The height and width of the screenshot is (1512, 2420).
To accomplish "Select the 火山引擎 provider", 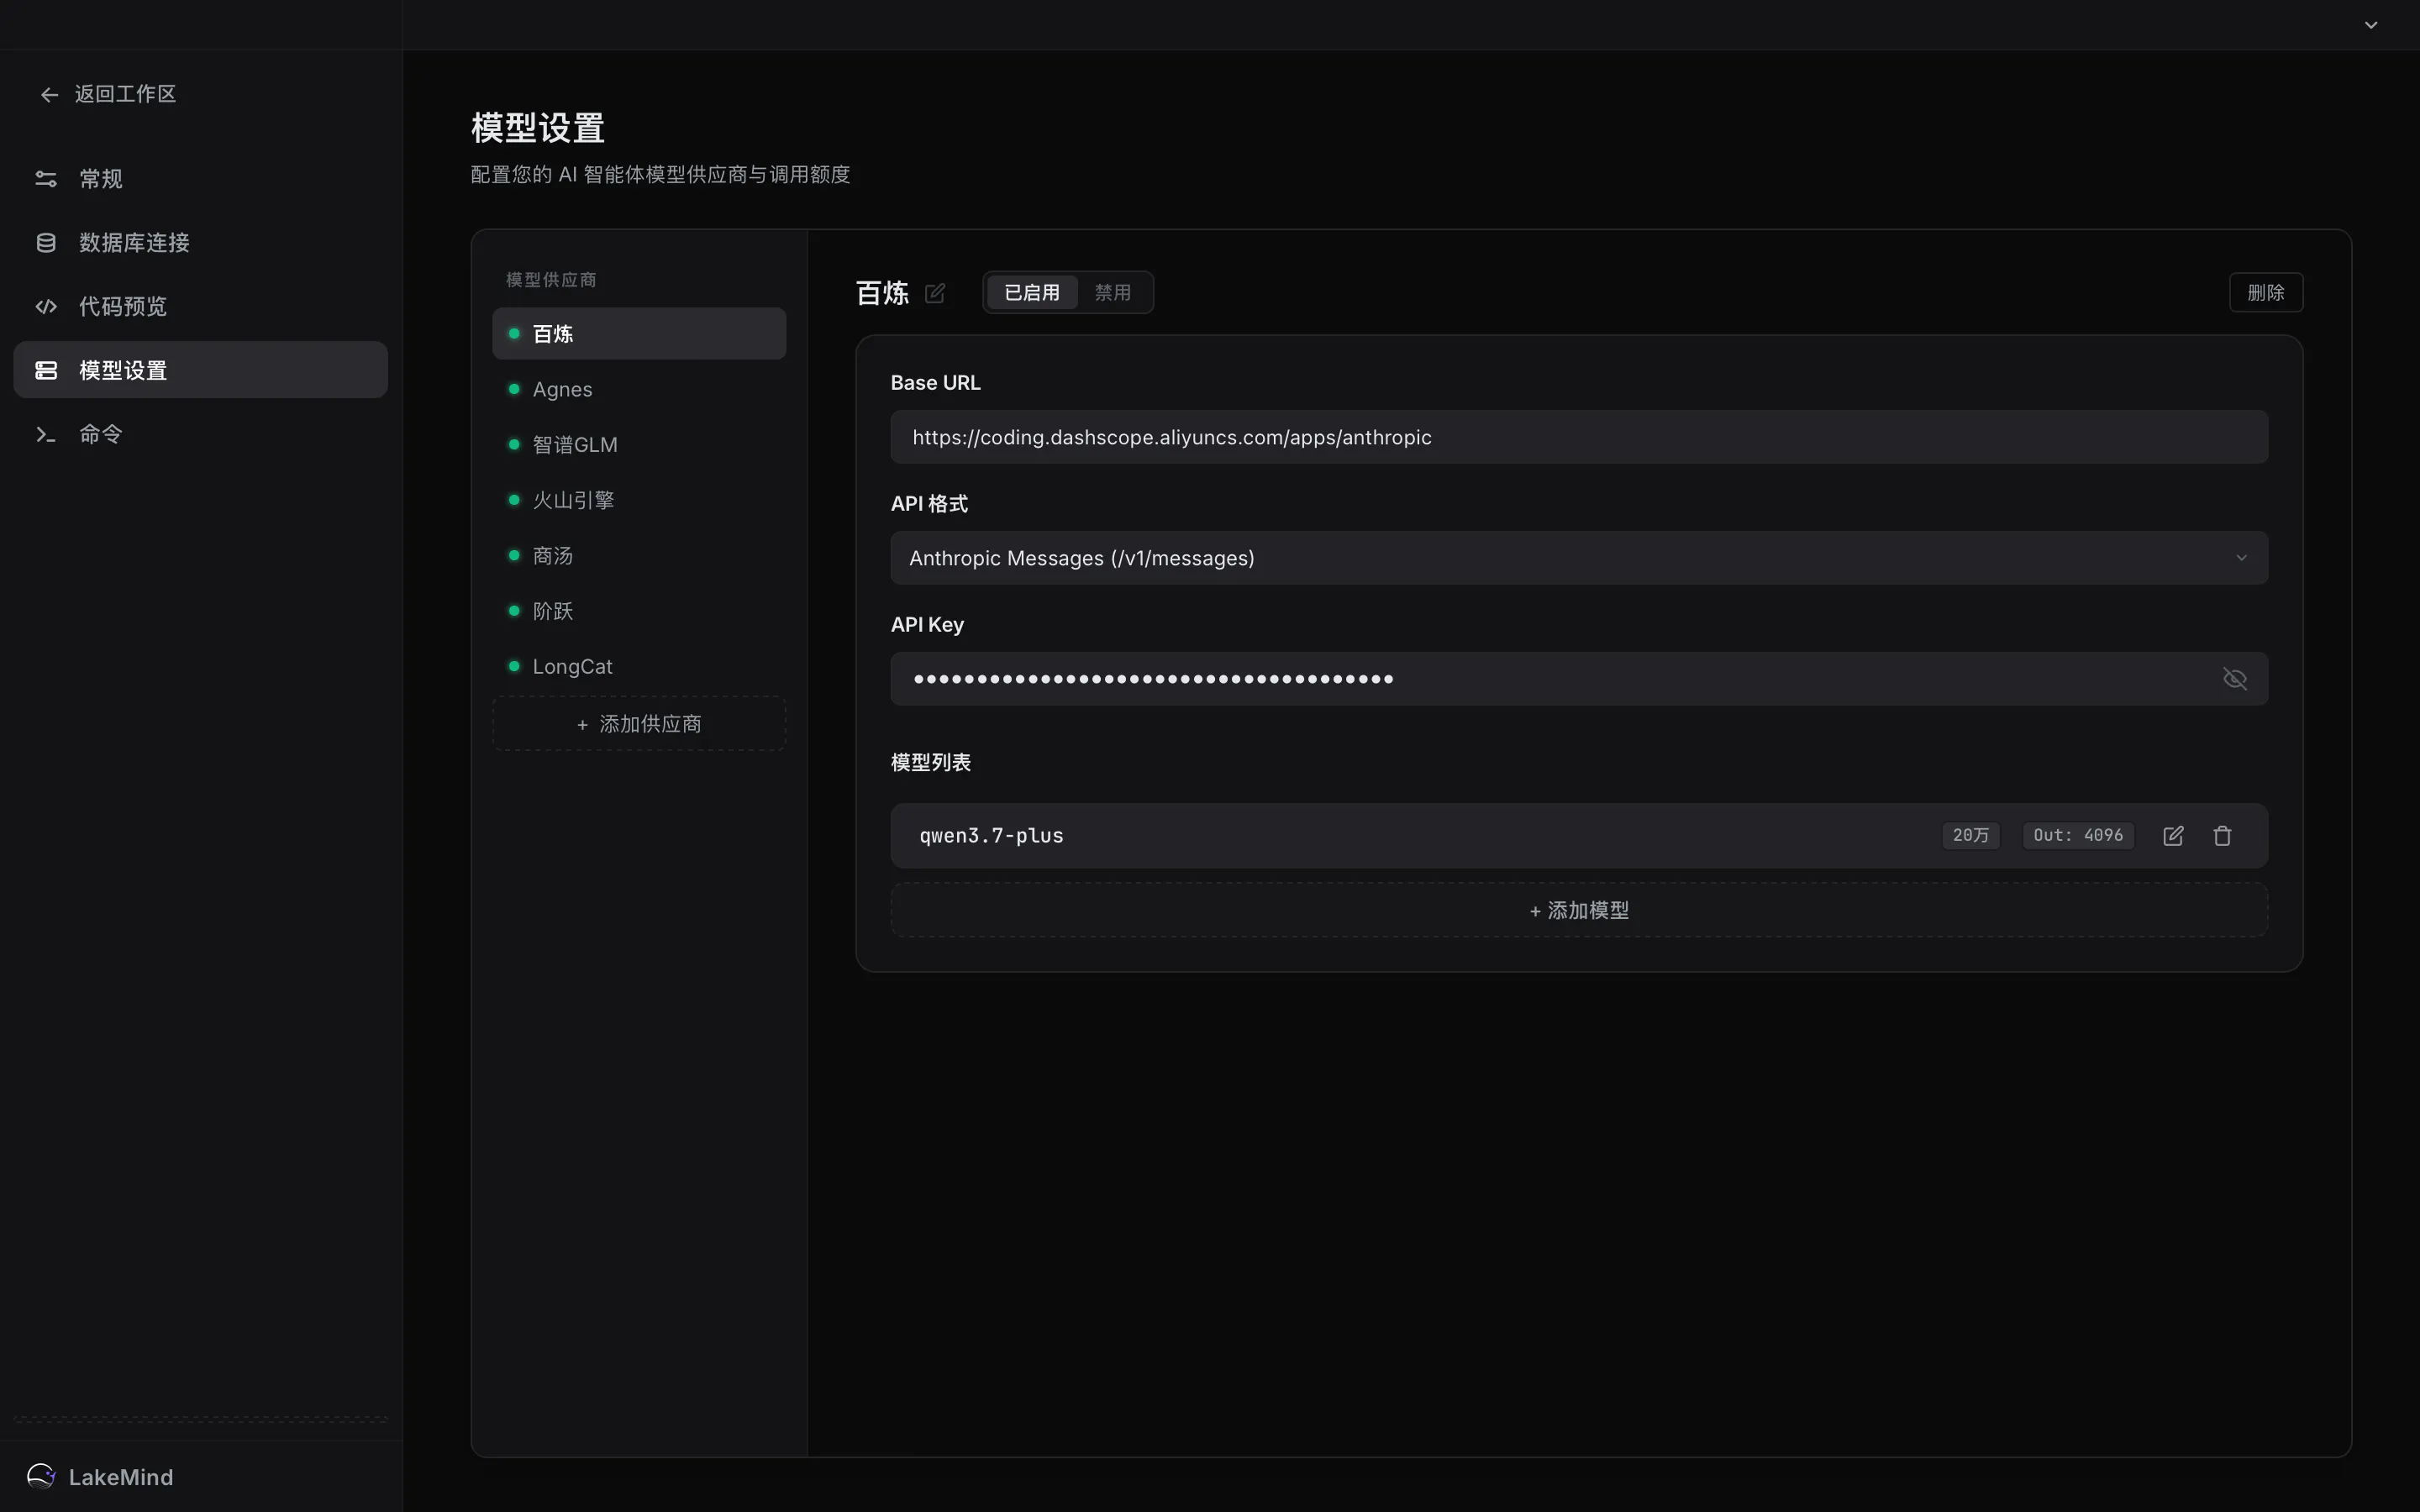I will click(639, 500).
